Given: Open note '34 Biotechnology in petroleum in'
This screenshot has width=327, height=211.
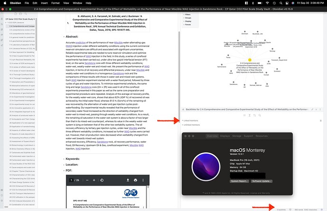Looking at the screenshot, I should click(x=22, y=145).
